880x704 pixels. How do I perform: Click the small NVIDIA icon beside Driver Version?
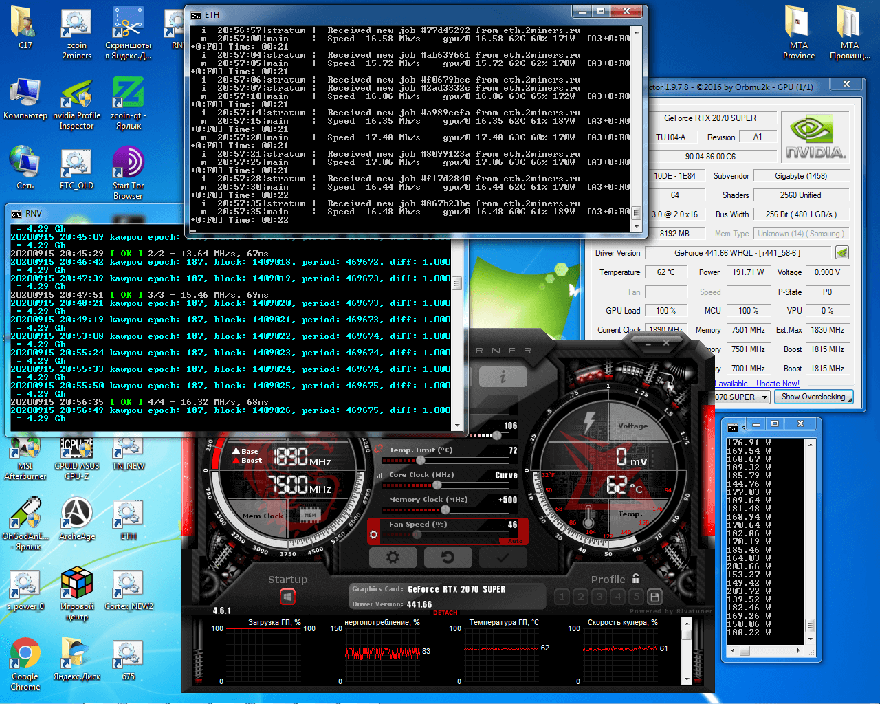(841, 253)
